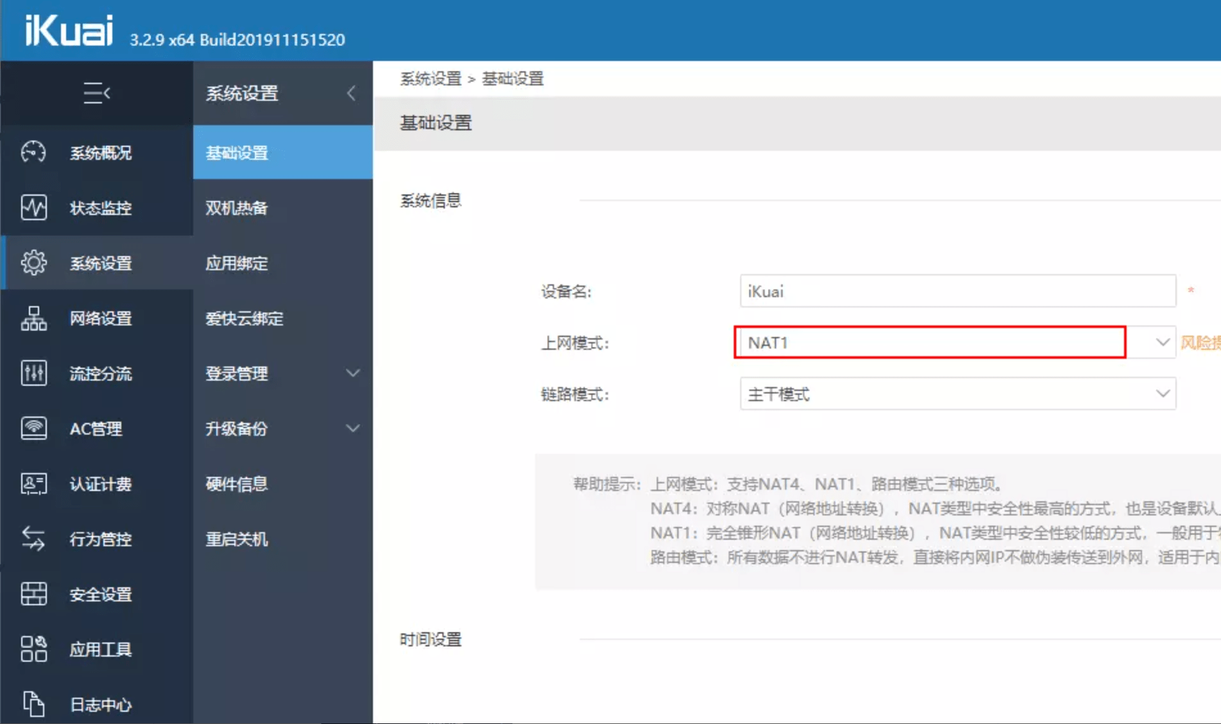Click the 安全设置 firewall icon
The height and width of the screenshot is (724, 1221).
tap(33, 594)
